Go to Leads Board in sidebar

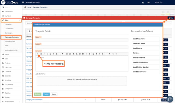pyautogui.click(x=9, y=29)
